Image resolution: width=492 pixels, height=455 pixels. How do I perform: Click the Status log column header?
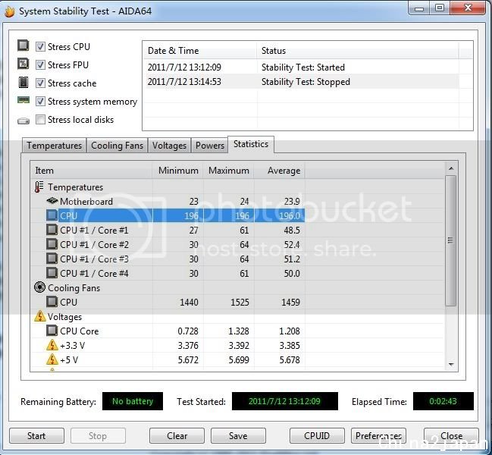(x=358, y=51)
